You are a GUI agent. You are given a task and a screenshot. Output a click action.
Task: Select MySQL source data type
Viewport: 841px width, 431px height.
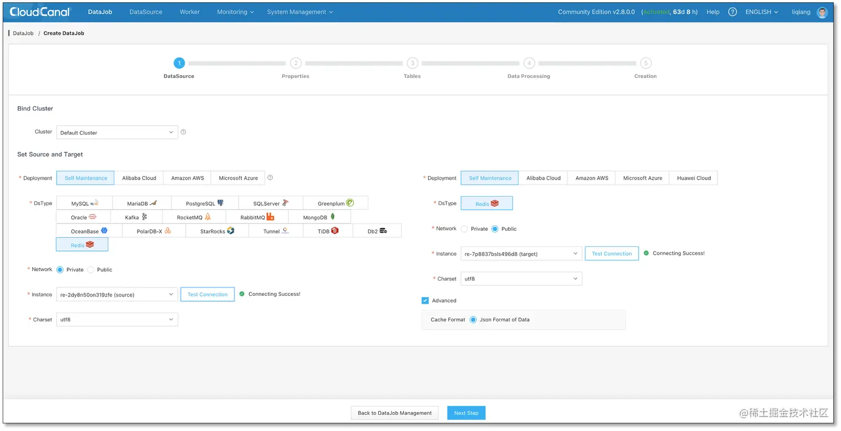[x=85, y=204]
